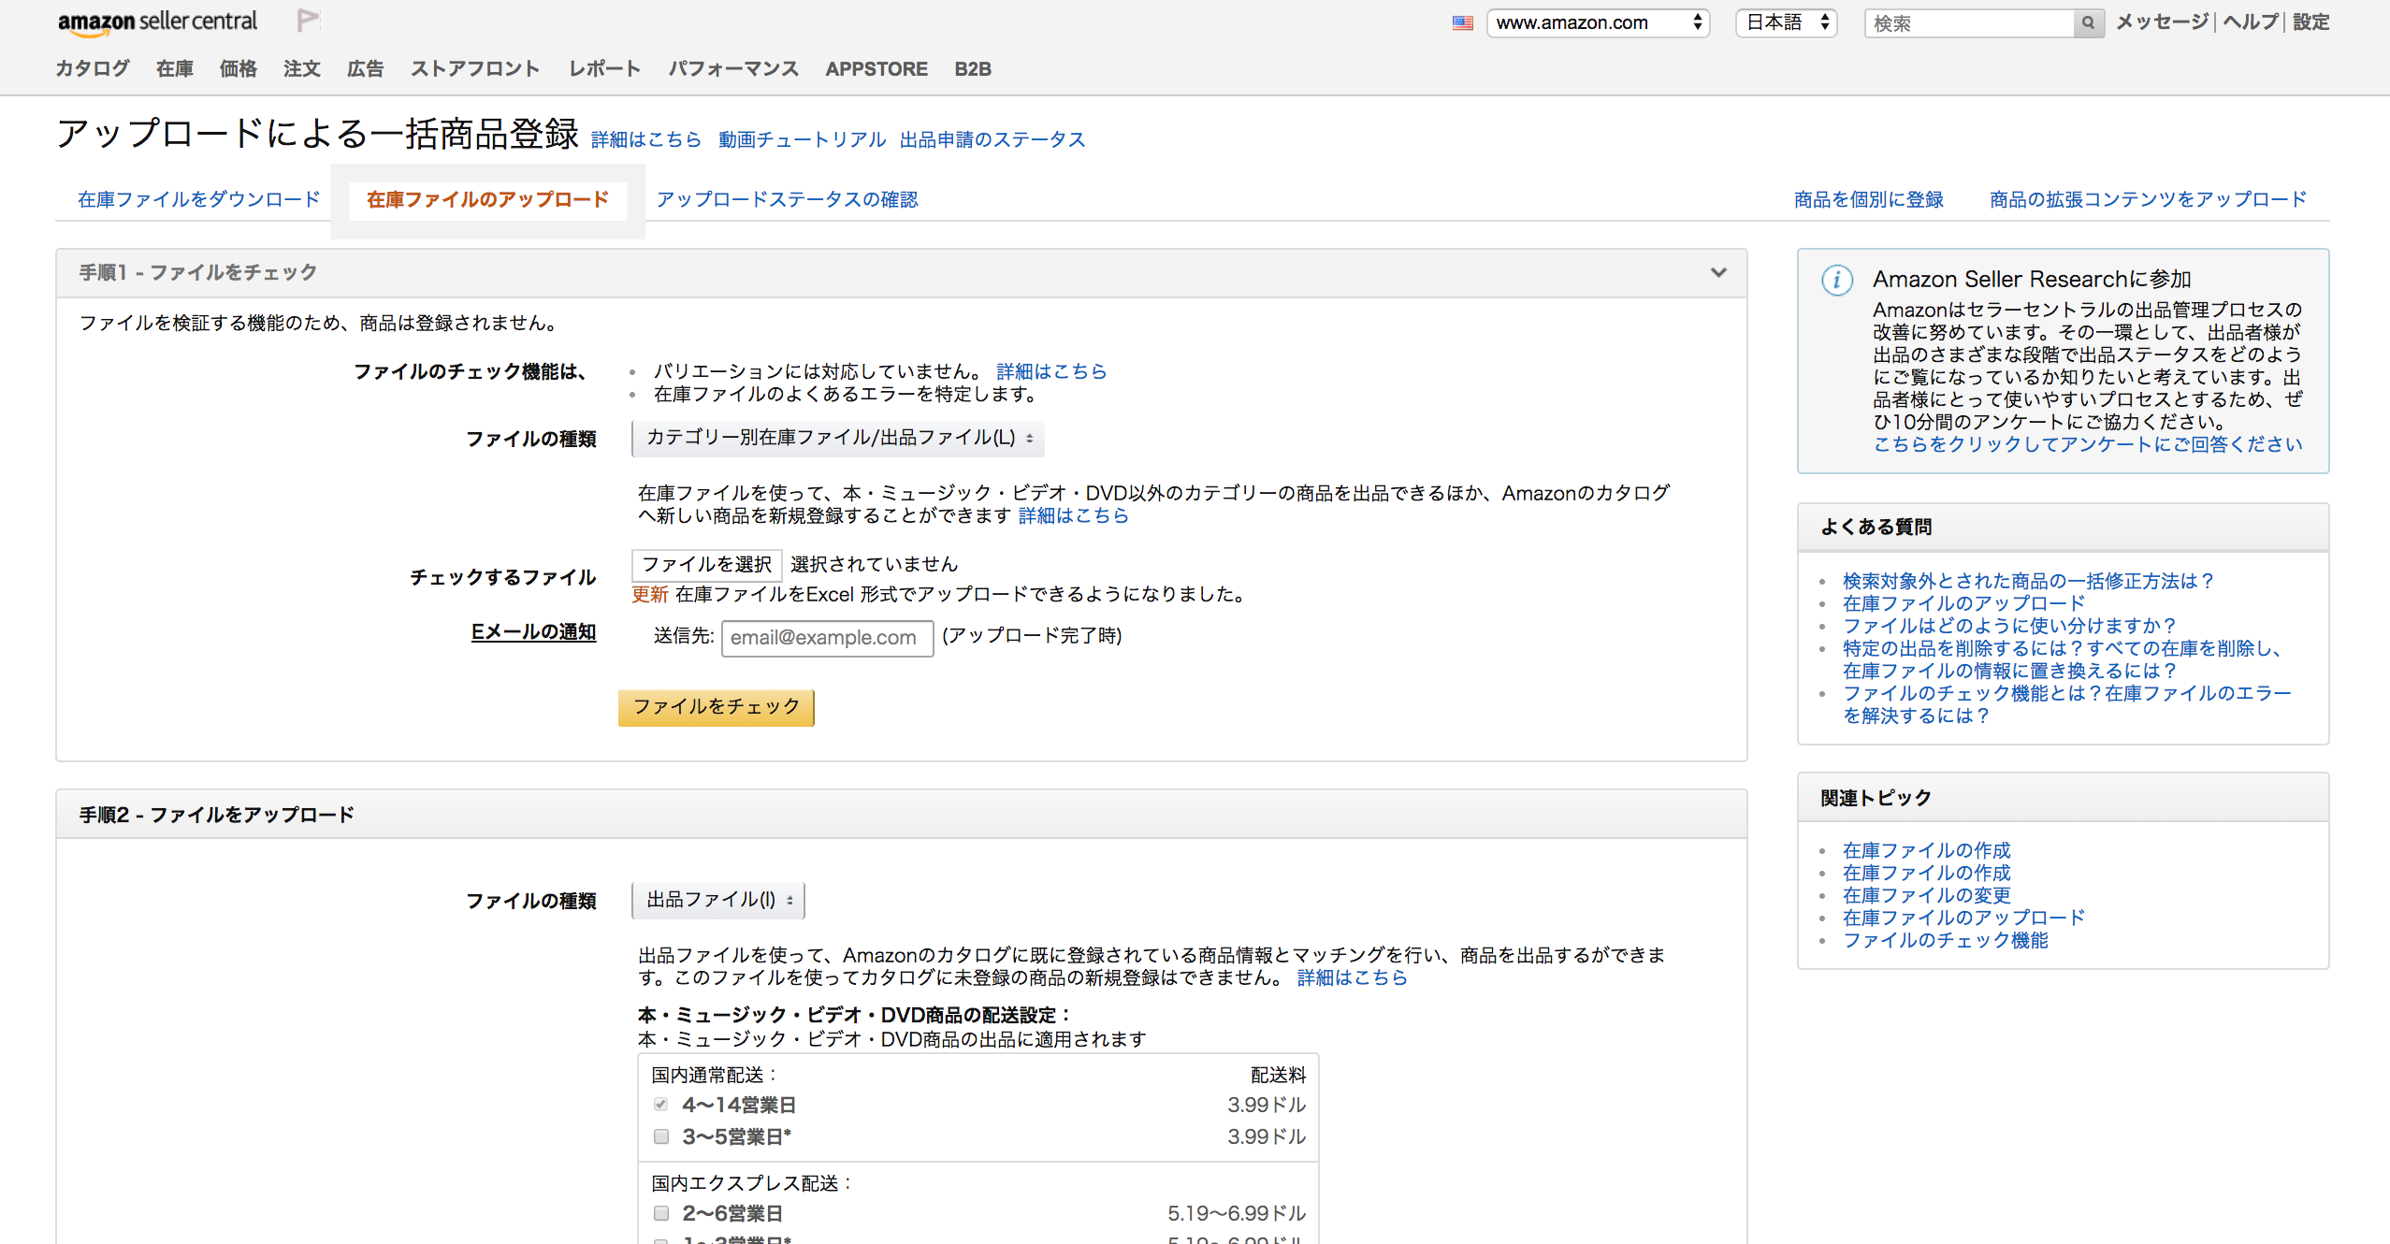The image size is (2390, 1244).
Task: Click 詳細はこちら in 手順2 description
Action: (1353, 977)
